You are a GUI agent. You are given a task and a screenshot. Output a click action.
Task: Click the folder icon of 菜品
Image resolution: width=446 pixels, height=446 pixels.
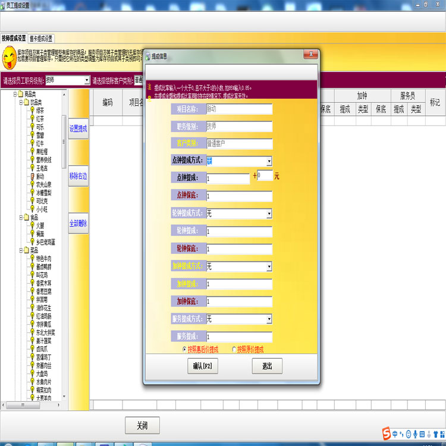coord(26,250)
